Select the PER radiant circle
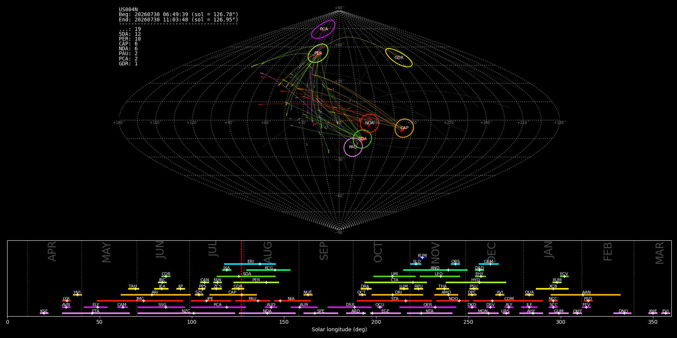 coord(318,53)
